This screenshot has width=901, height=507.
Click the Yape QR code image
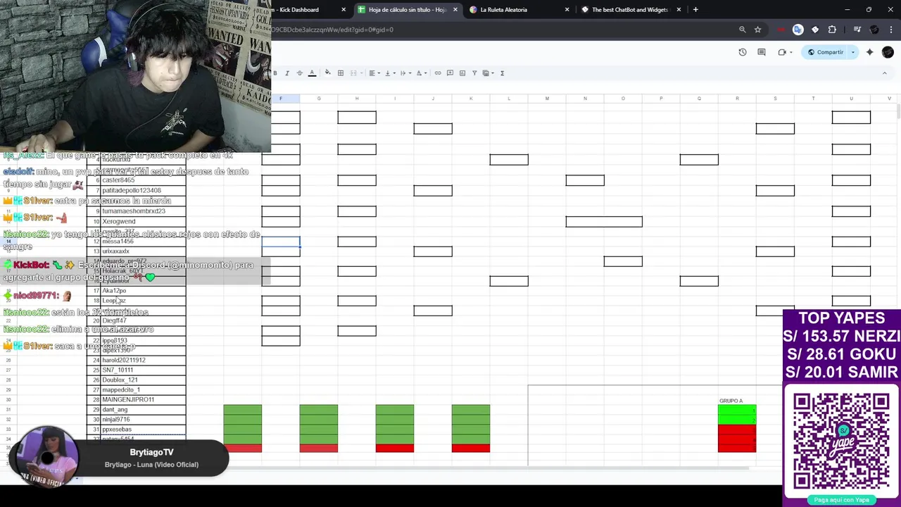[841, 442]
